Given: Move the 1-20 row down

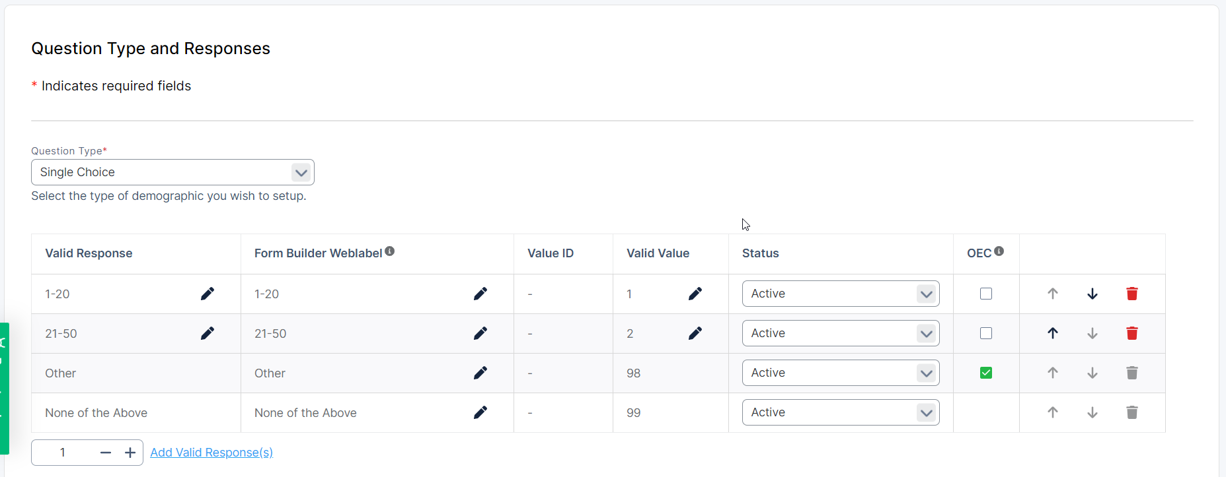Looking at the screenshot, I should pyautogui.click(x=1092, y=294).
